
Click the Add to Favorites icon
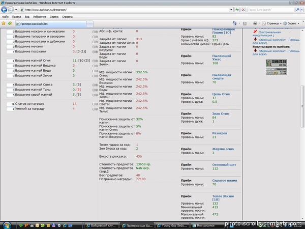[10, 23]
